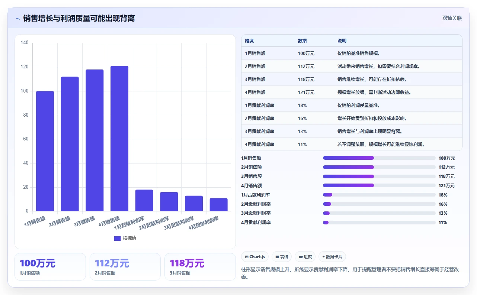Click the 维度 table column header
Viewport: 477px width, 295px height.
[x=249, y=41]
